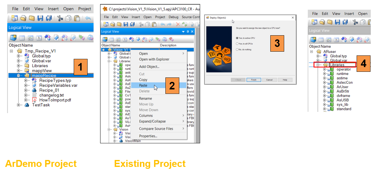Open the Debug menu in the menu bar
Screen dimensions: 379x171
173,17
